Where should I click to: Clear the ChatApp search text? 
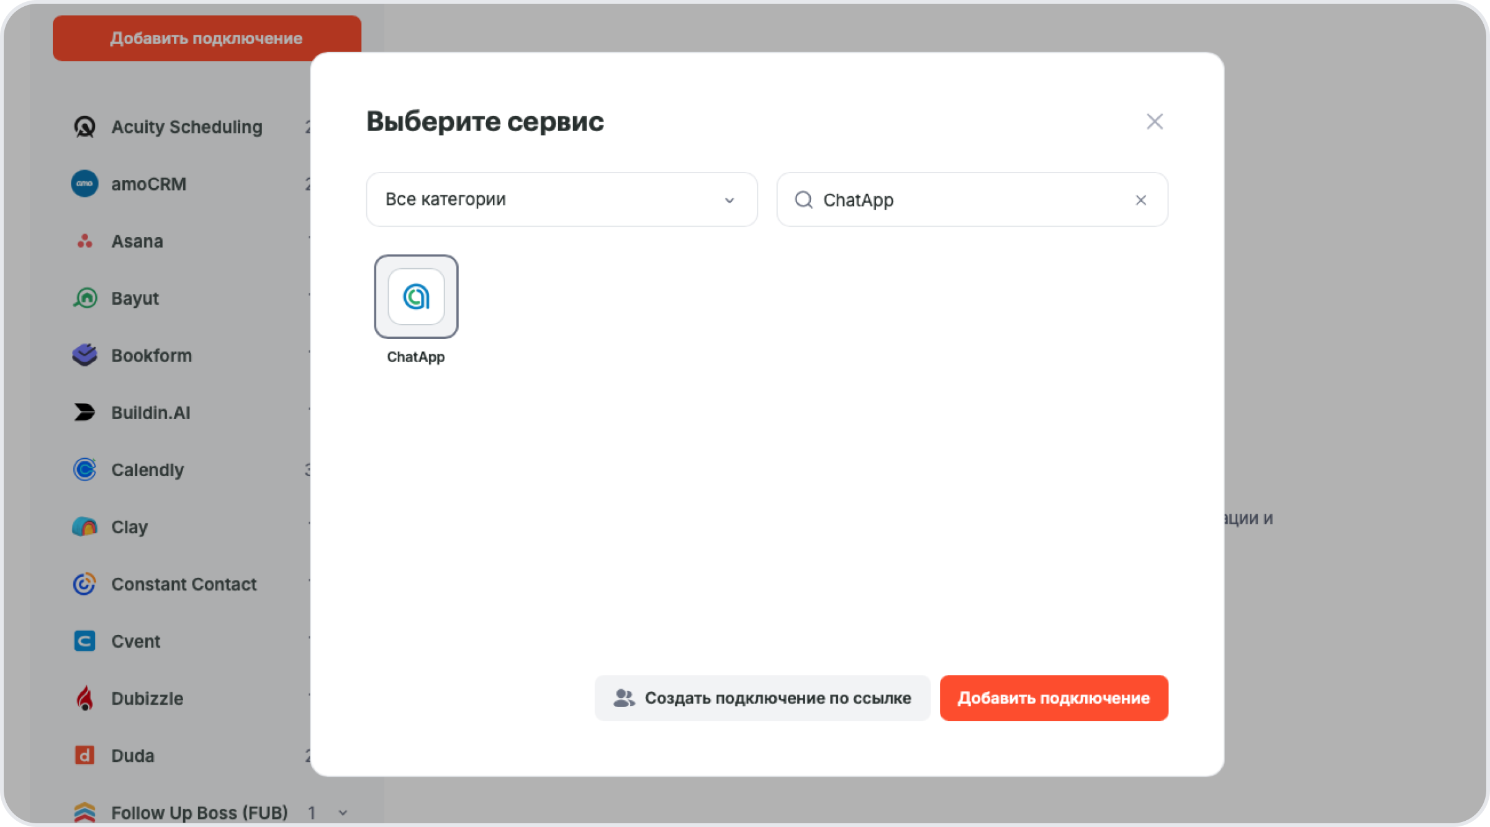pyautogui.click(x=1140, y=200)
